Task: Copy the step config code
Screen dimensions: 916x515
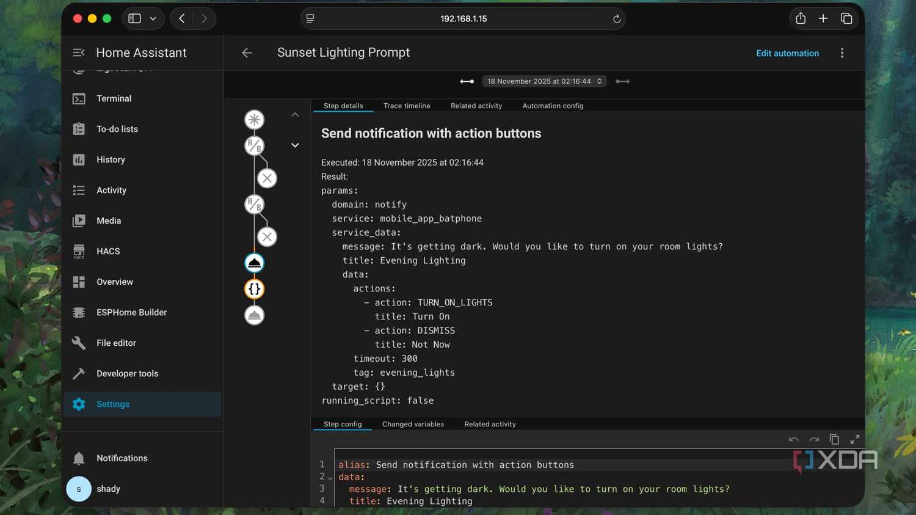Action: (834, 439)
